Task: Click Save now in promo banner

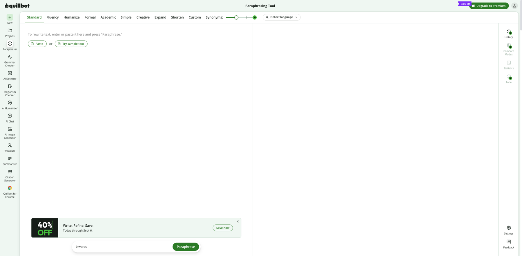Action: [x=223, y=228]
